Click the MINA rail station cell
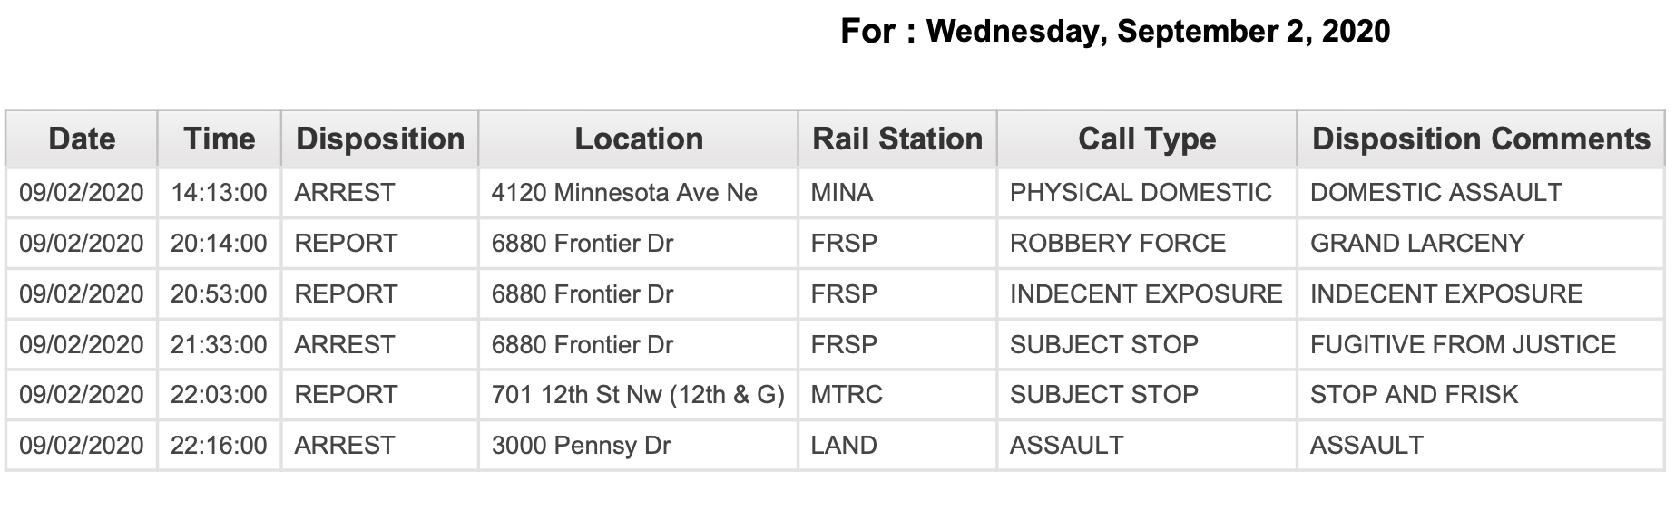Screen dimensions: 1675x509 (897, 193)
